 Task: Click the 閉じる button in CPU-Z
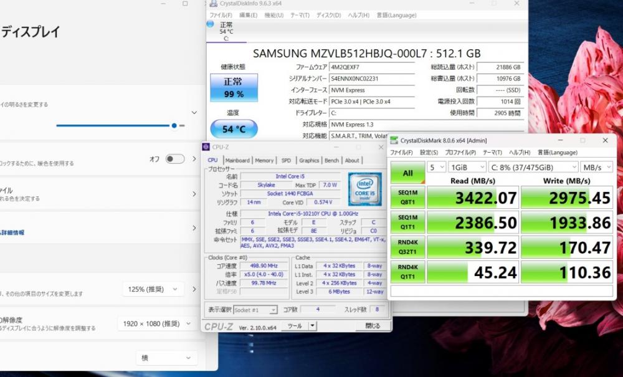coord(373,326)
